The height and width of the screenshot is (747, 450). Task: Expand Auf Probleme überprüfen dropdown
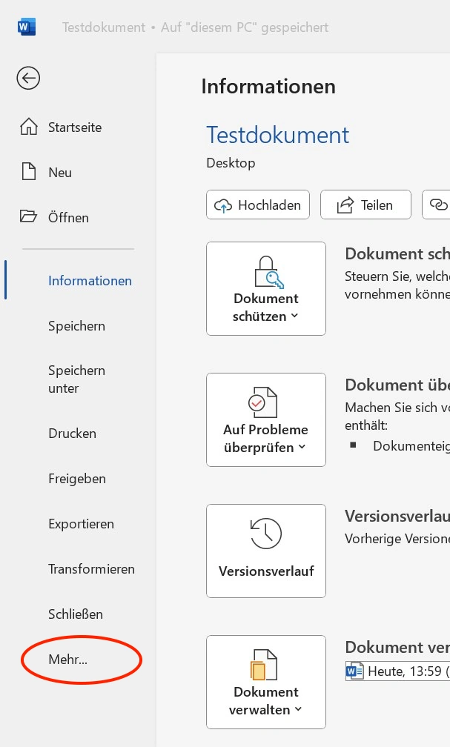tap(266, 419)
